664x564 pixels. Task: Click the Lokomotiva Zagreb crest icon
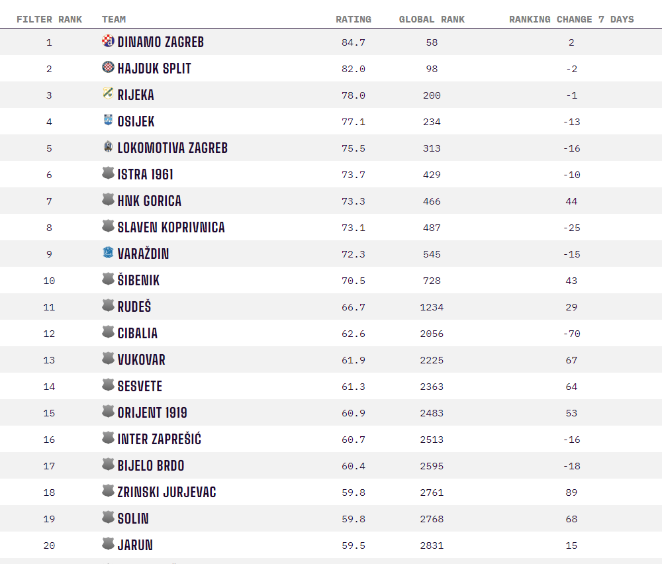(108, 146)
